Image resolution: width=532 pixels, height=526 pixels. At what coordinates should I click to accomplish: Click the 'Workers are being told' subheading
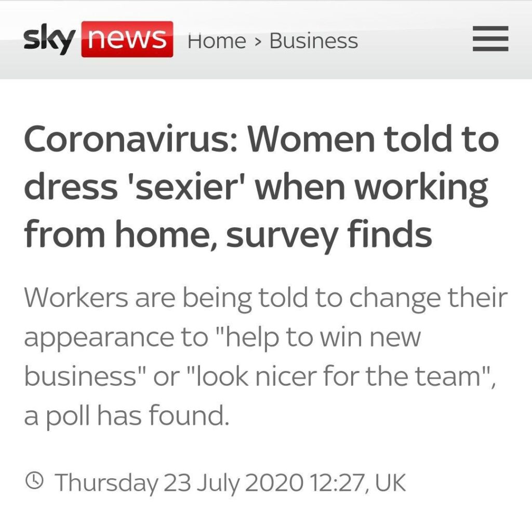265,356
